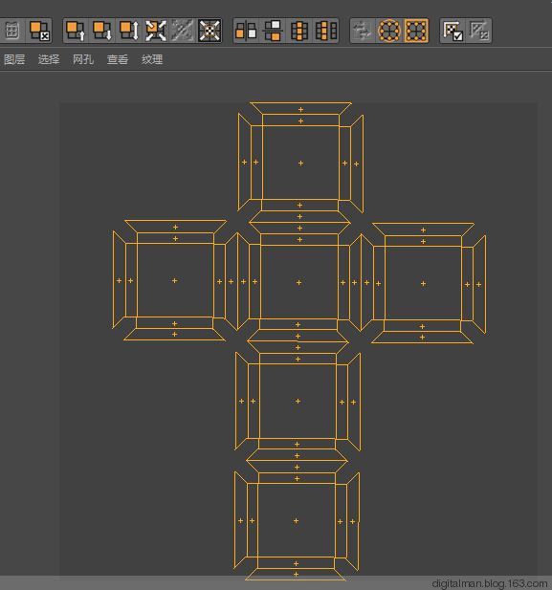This screenshot has height=590, width=552.
Task: Toggle the highlighted square point-ring icon
Action: coord(416,31)
